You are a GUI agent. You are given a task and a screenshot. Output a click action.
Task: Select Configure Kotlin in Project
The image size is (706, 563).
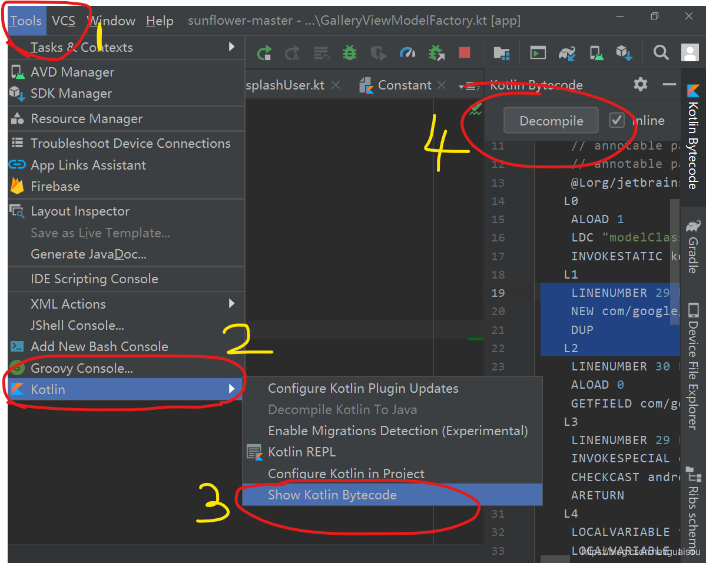click(392, 473)
